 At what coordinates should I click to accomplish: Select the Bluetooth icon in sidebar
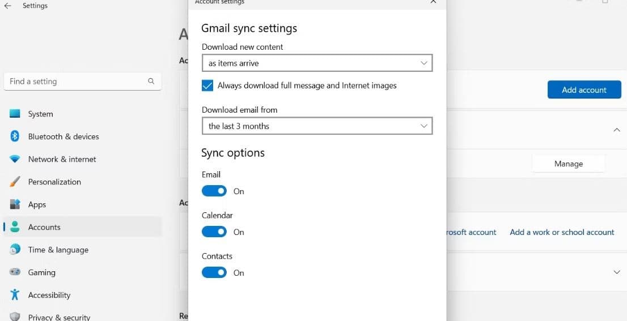(15, 136)
